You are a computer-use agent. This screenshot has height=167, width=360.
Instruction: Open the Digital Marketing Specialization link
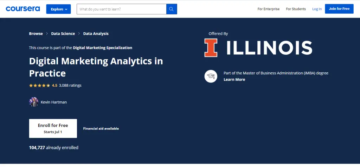[103, 48]
